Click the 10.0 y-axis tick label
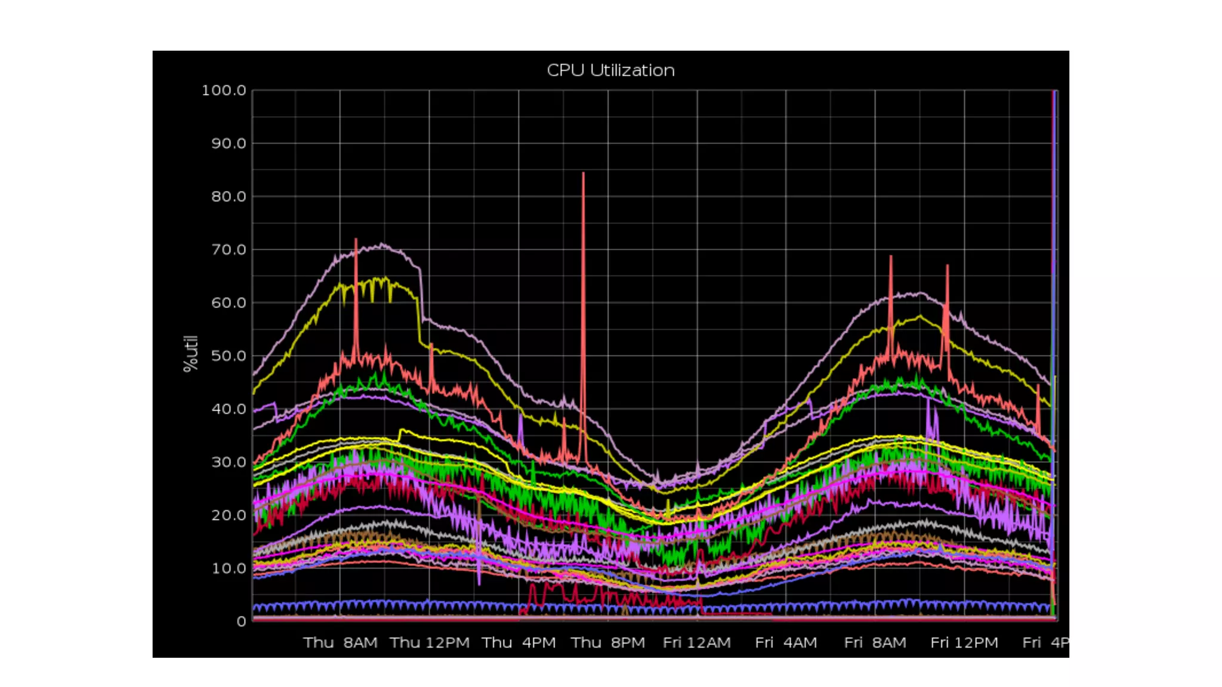Image resolution: width=1222 pixels, height=687 pixels. [229, 568]
